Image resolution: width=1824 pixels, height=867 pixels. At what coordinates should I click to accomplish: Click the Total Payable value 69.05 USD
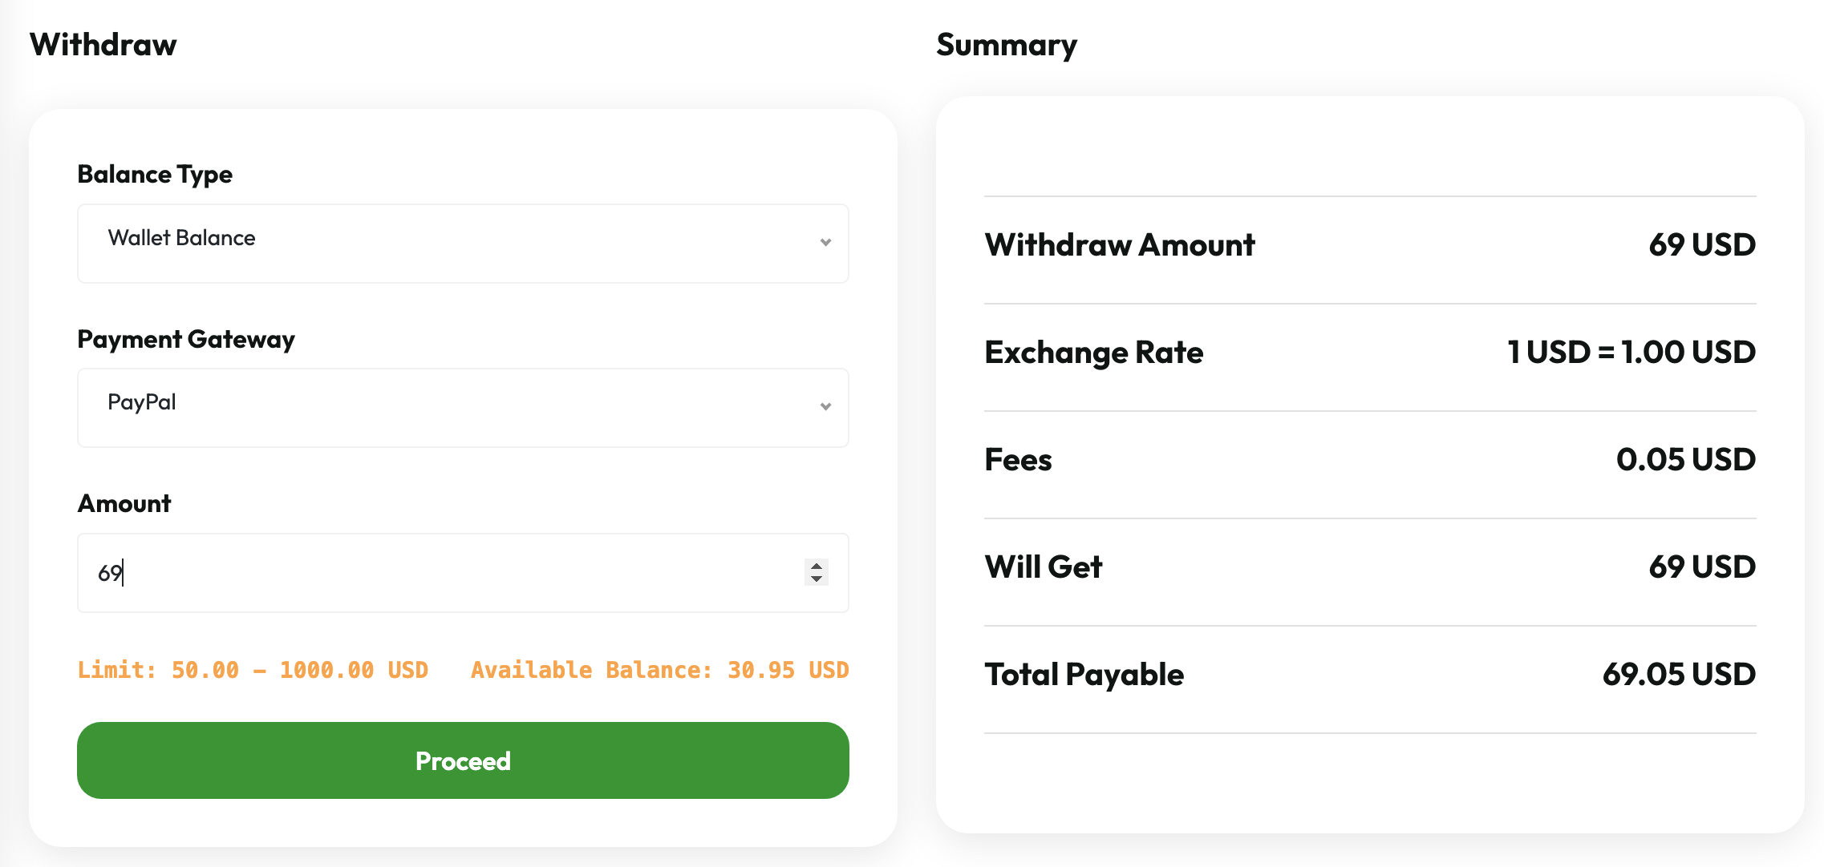click(1679, 675)
